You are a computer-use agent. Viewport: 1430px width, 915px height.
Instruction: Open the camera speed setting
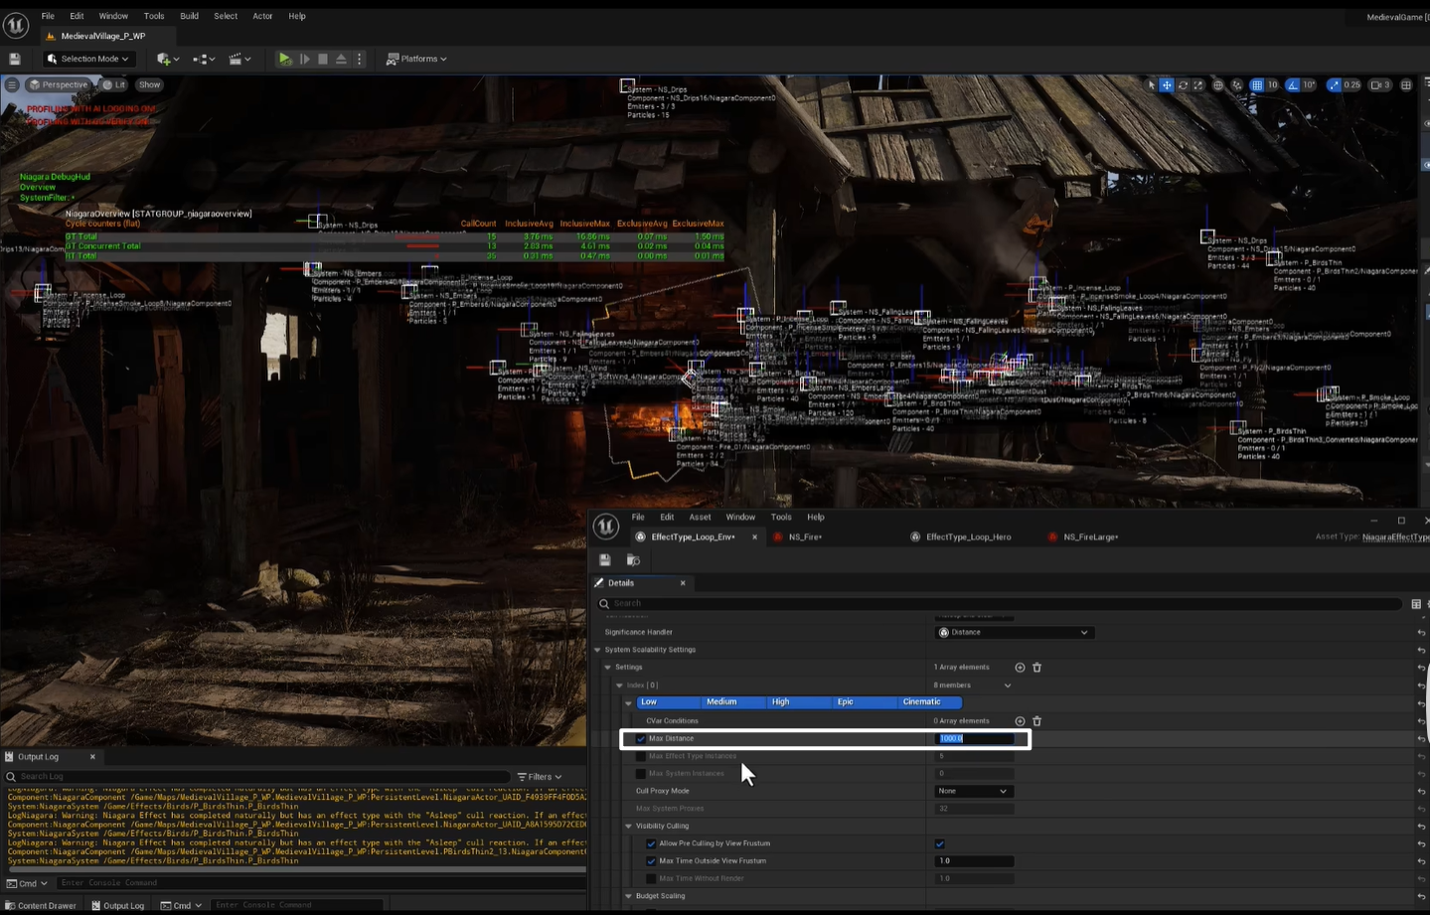(1380, 85)
